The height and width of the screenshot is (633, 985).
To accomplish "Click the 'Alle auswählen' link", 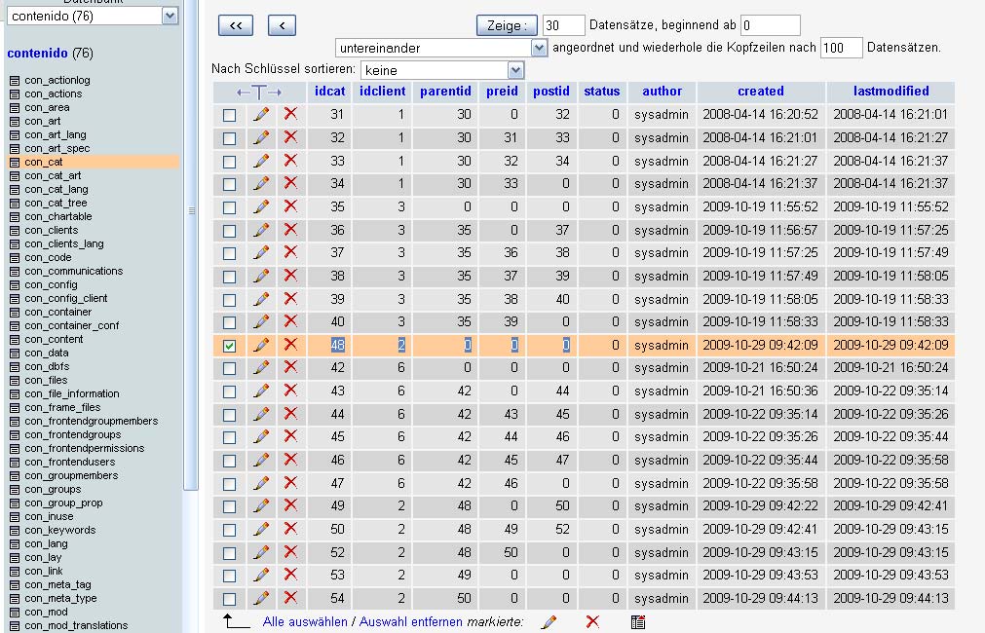I will click(x=305, y=621).
